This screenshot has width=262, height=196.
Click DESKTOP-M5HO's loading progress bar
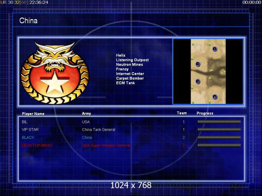pos(219,145)
